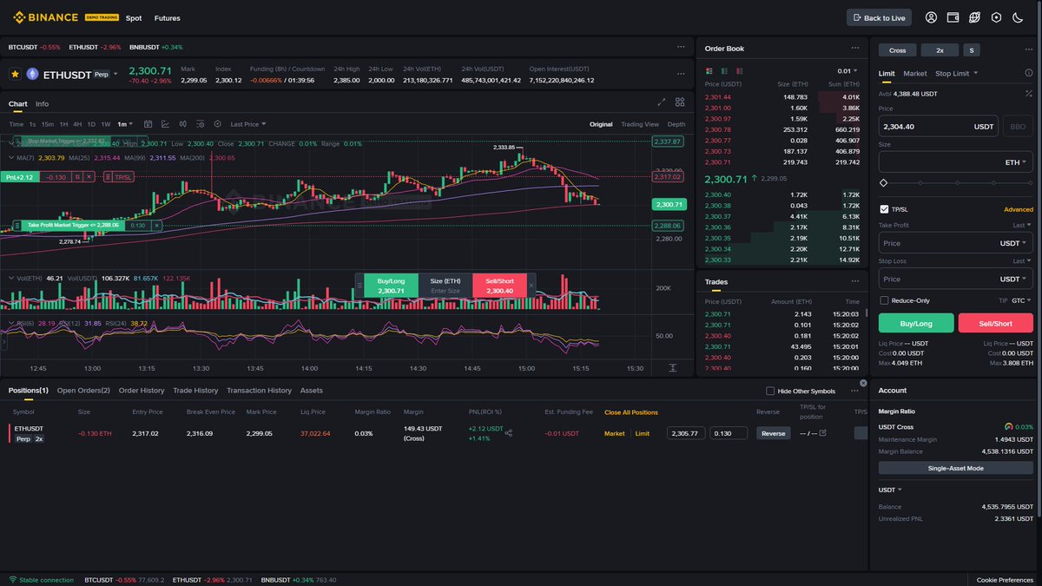Open the user account profile icon
1042x586 pixels.
point(932,17)
